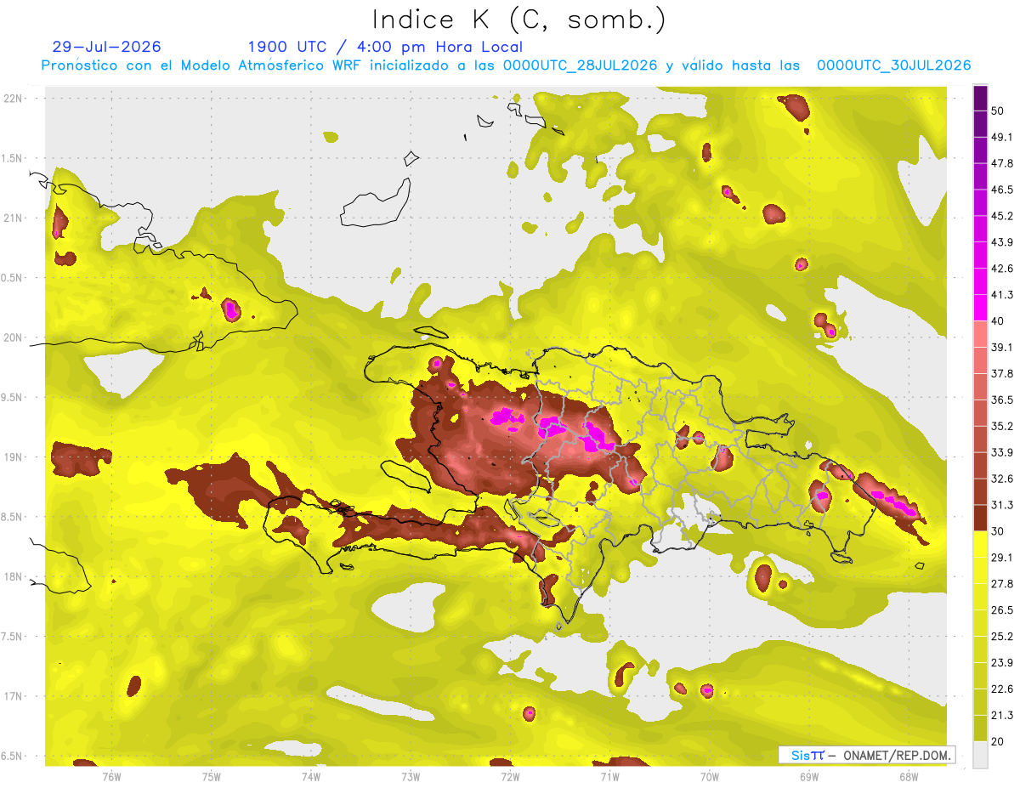Click the colorbar value '43.9'
Image resolution: width=1020 pixels, height=788 pixels.
[1001, 242]
